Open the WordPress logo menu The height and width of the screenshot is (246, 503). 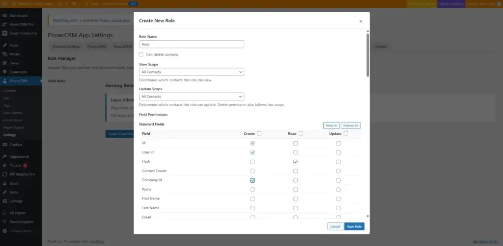pos(4,4)
